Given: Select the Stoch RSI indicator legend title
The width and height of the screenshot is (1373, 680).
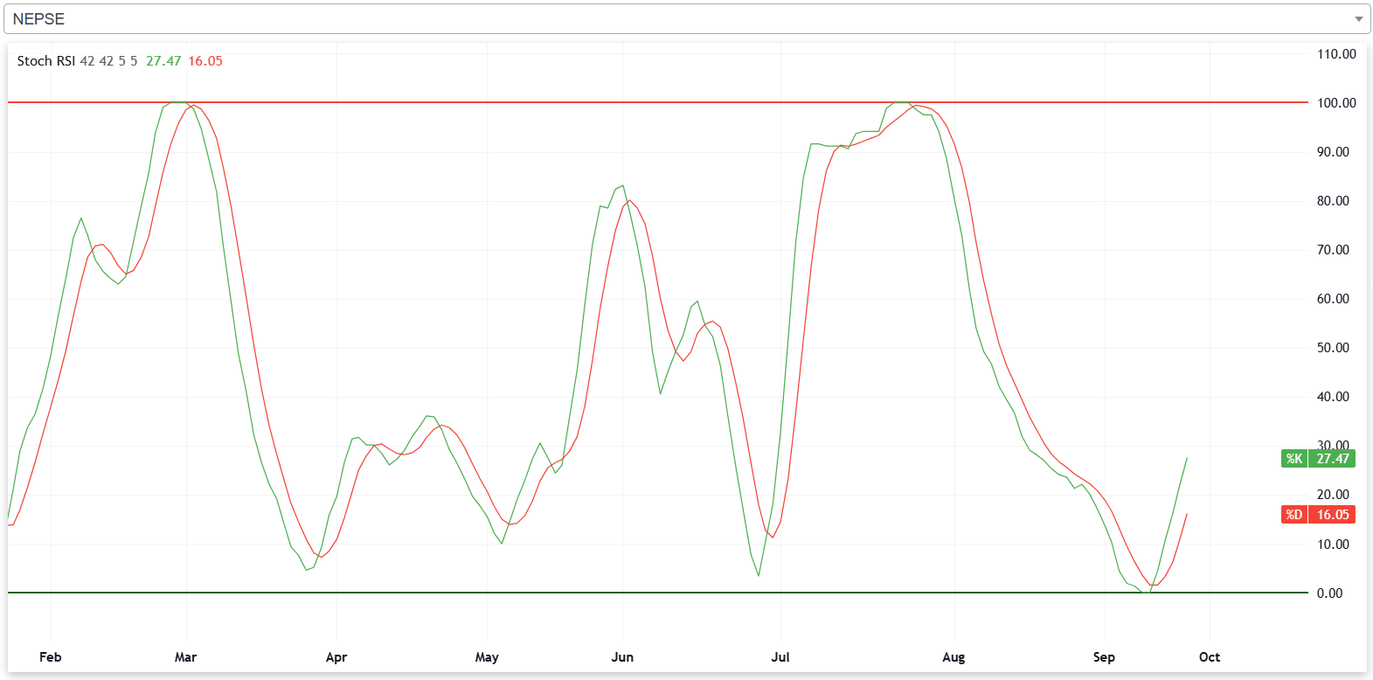Looking at the screenshot, I should 45,61.
